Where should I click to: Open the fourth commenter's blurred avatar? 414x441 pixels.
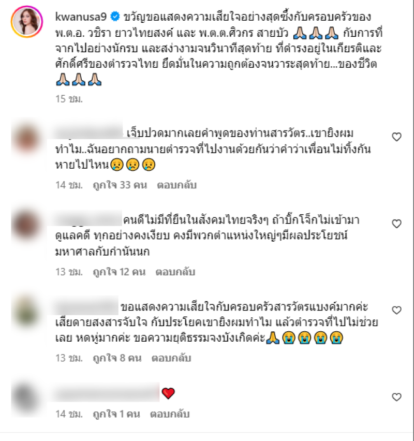[x=27, y=398]
